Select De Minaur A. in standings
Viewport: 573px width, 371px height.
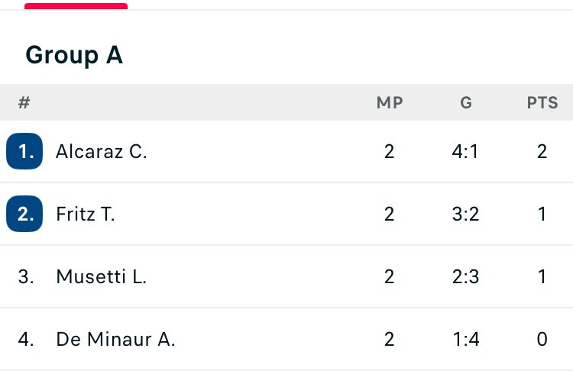pyautogui.click(x=115, y=339)
